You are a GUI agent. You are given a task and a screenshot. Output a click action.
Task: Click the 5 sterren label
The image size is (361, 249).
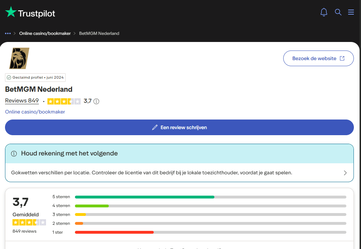tap(61, 197)
